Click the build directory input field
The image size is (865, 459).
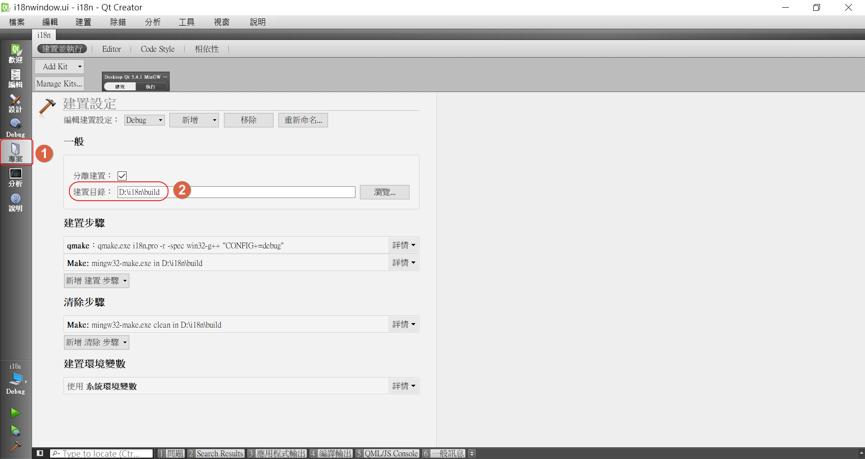tap(237, 192)
